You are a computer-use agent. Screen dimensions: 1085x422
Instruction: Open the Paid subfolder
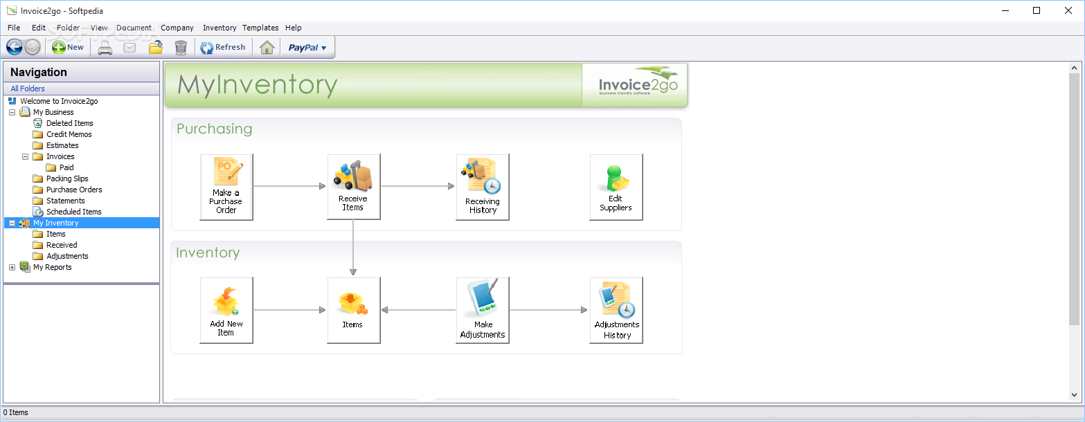pos(66,167)
